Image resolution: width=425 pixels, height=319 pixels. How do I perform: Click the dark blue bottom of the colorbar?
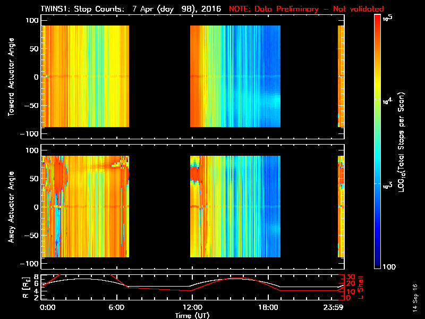click(377, 266)
